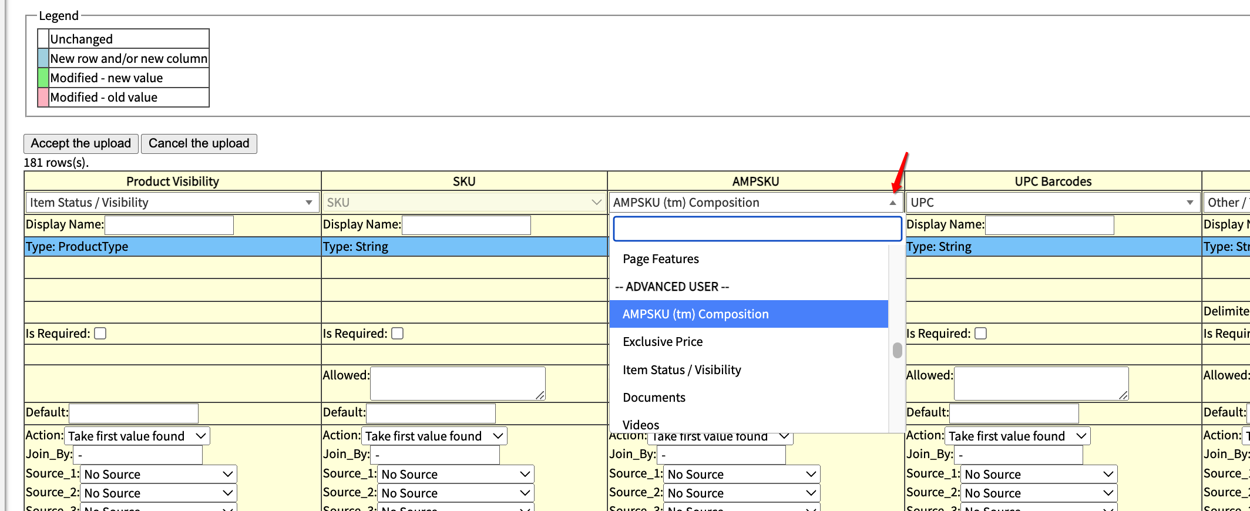Click the -- ADVANCED USER -- group label
Screen dimensions: 1250x511
(672, 287)
